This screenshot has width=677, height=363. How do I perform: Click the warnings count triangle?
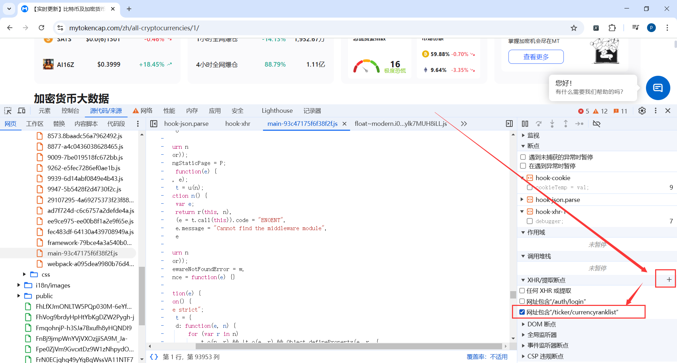click(x=596, y=111)
